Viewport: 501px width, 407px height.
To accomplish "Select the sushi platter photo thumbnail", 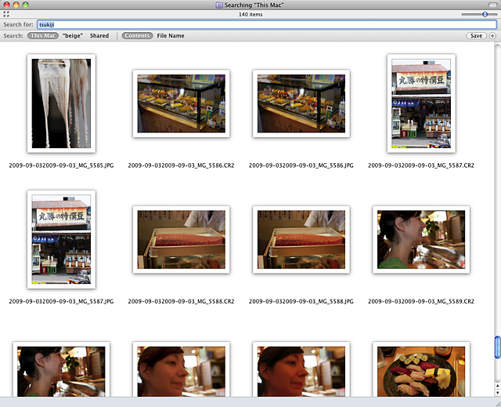I will pos(420,370).
